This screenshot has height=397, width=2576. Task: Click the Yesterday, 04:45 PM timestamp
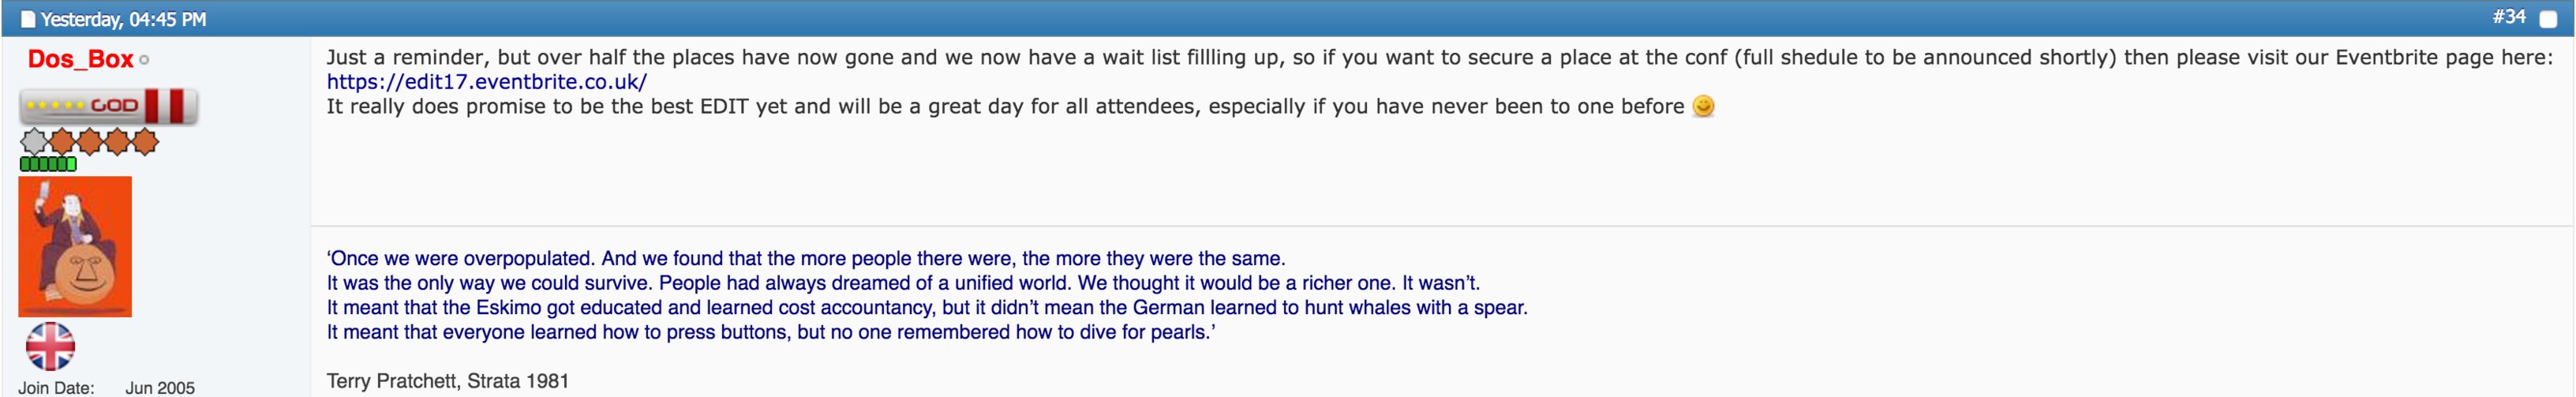pyautogui.click(x=123, y=19)
